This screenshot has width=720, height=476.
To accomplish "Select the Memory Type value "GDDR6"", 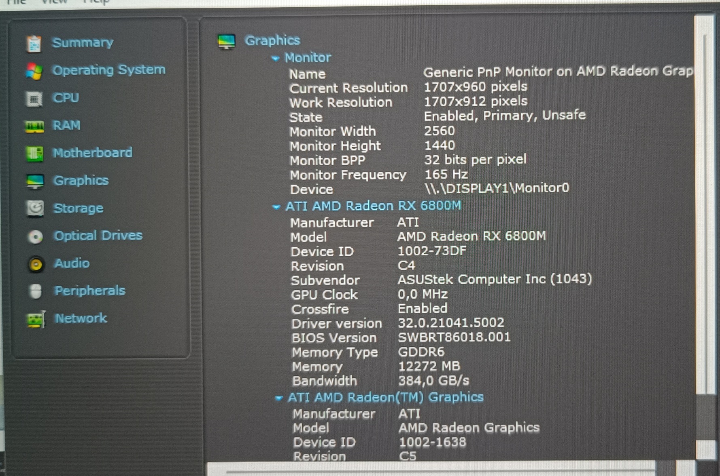I will pos(421,352).
